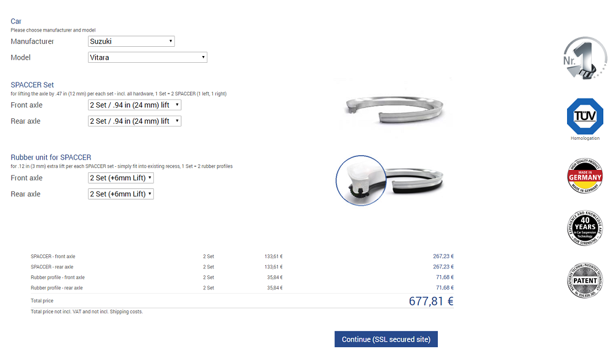Click the total price 677,81 €

(431, 301)
